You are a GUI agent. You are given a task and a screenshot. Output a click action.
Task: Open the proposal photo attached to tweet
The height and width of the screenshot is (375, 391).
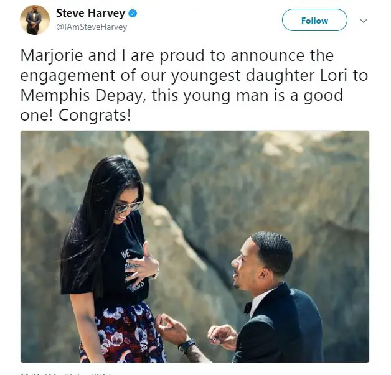[x=195, y=246]
